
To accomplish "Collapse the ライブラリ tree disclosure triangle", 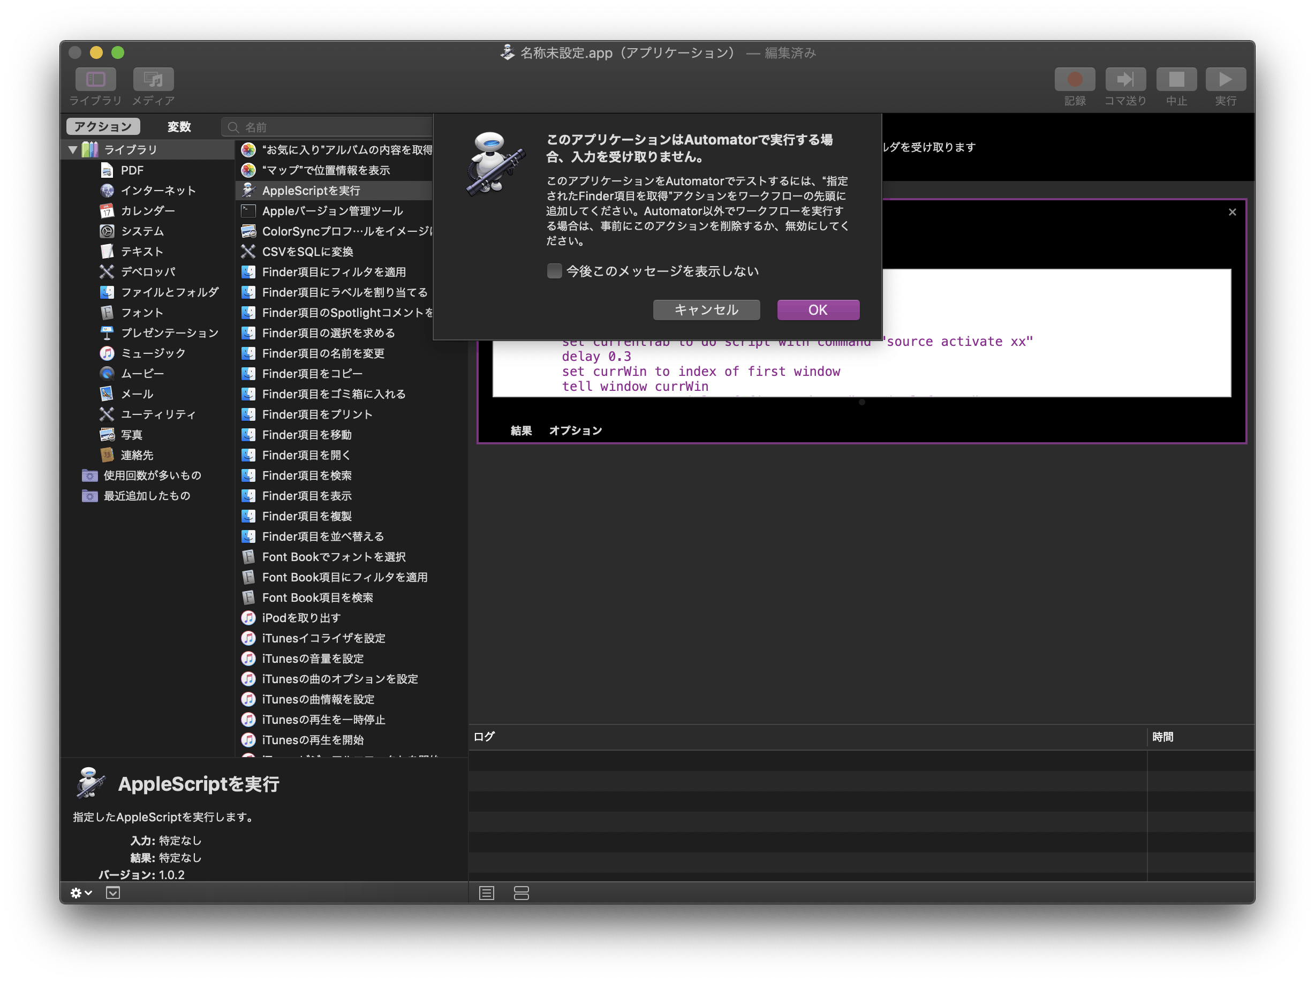I will [x=73, y=150].
